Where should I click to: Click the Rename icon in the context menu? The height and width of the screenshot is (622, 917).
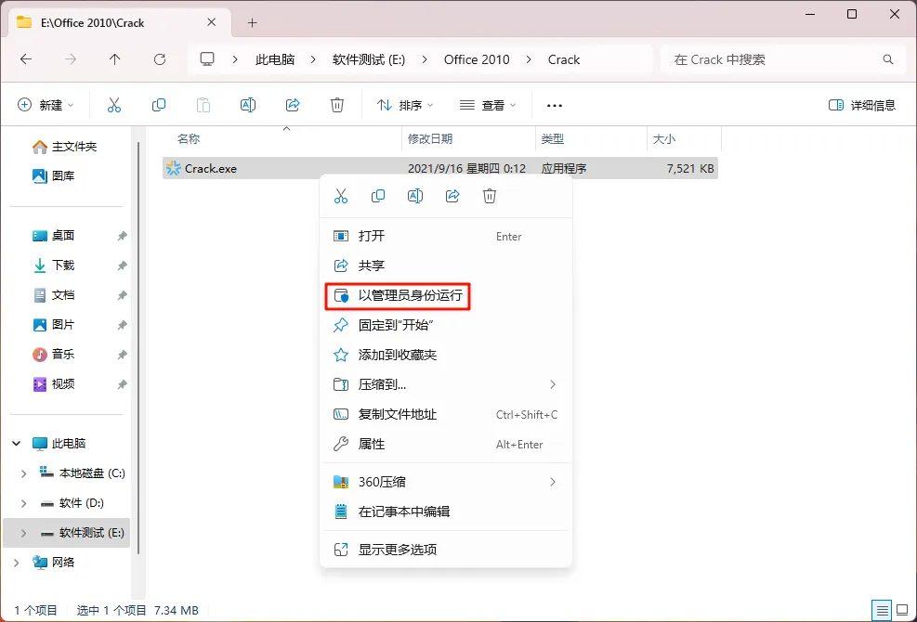coord(415,196)
